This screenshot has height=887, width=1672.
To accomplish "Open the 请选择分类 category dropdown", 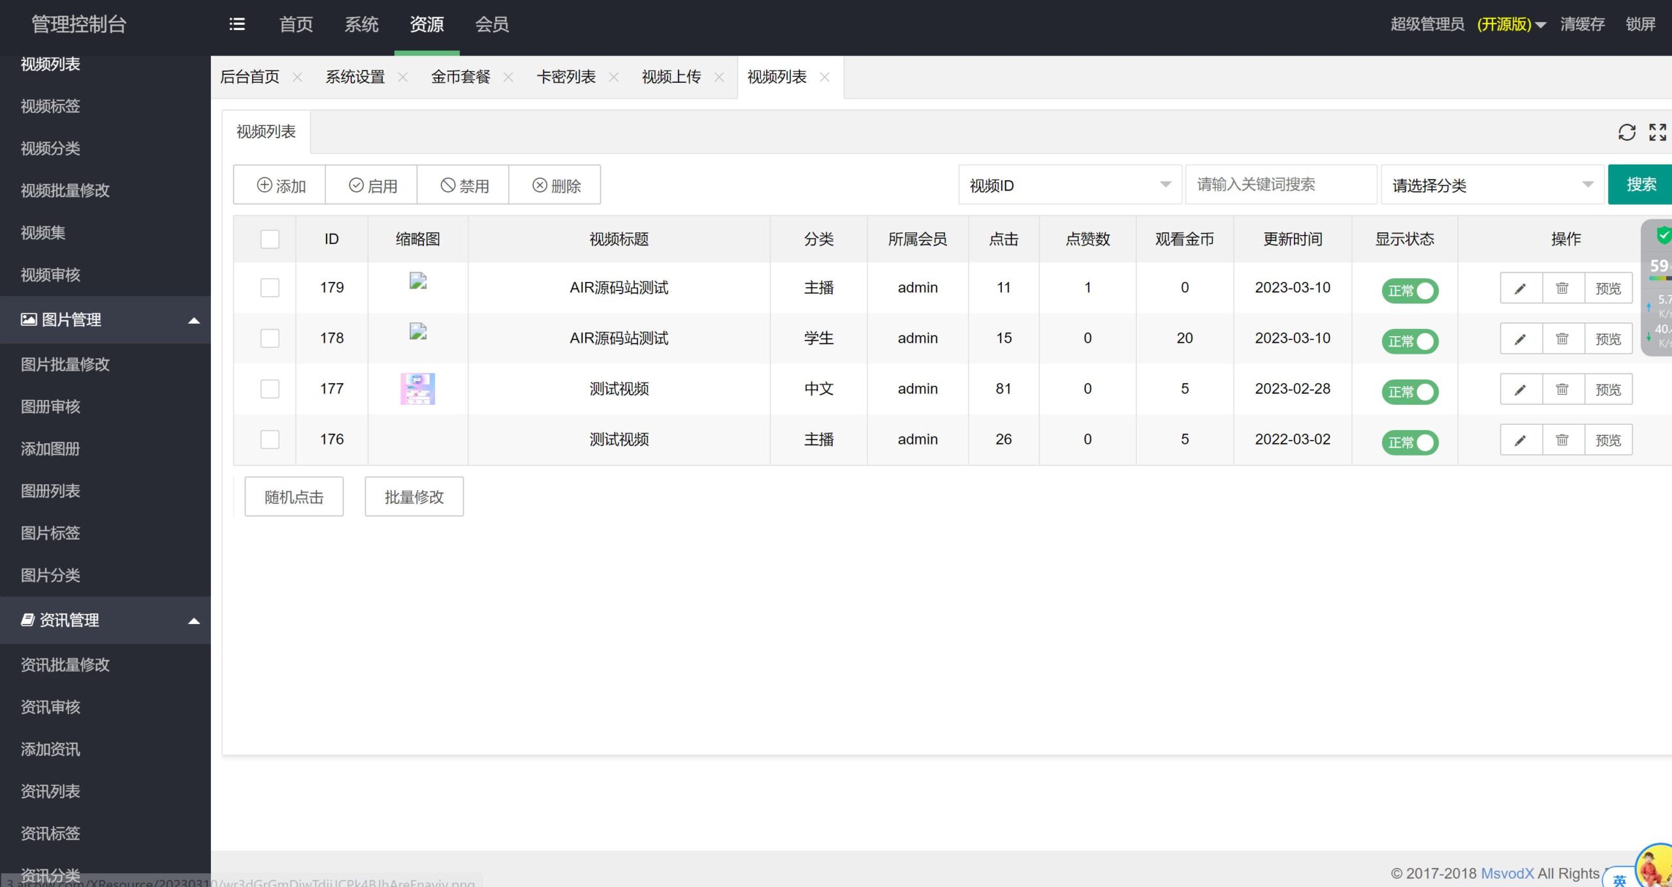I will [x=1492, y=185].
